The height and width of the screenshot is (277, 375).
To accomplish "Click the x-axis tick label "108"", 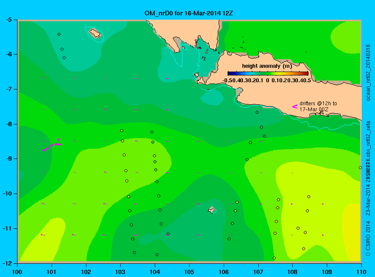I will 292,272.
